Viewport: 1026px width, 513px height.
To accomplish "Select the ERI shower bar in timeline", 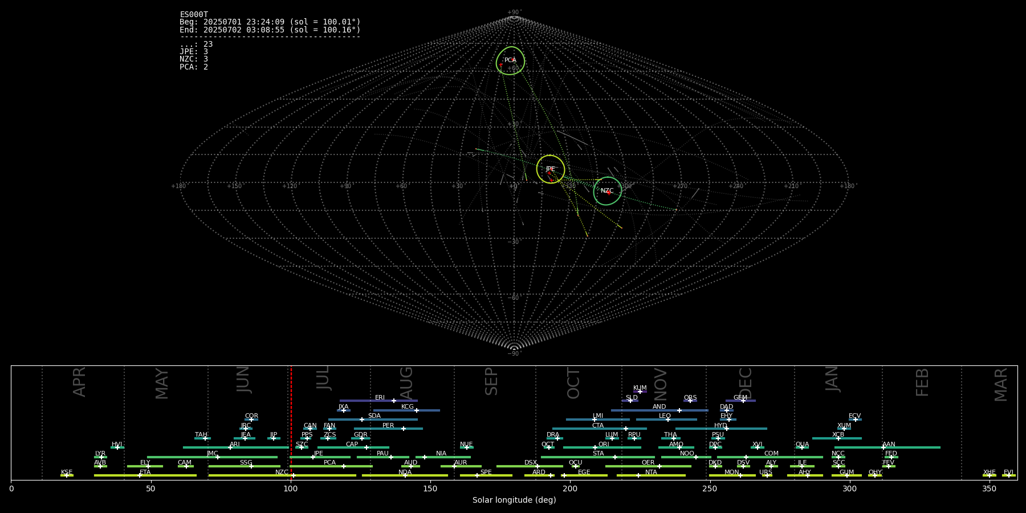I will click(378, 401).
